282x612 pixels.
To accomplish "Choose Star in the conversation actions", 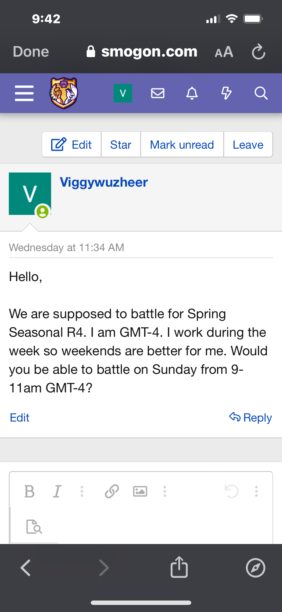I will coord(121,145).
